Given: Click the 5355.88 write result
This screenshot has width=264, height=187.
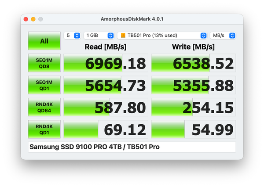Looking at the screenshot, I should pyautogui.click(x=194, y=85).
